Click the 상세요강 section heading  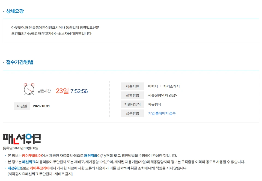(15, 11)
